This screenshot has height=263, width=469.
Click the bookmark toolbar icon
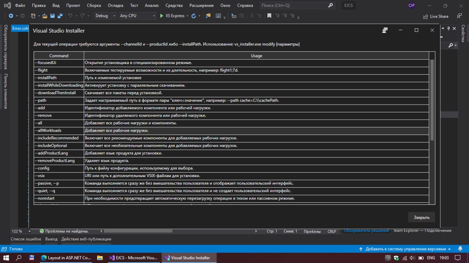point(269,16)
